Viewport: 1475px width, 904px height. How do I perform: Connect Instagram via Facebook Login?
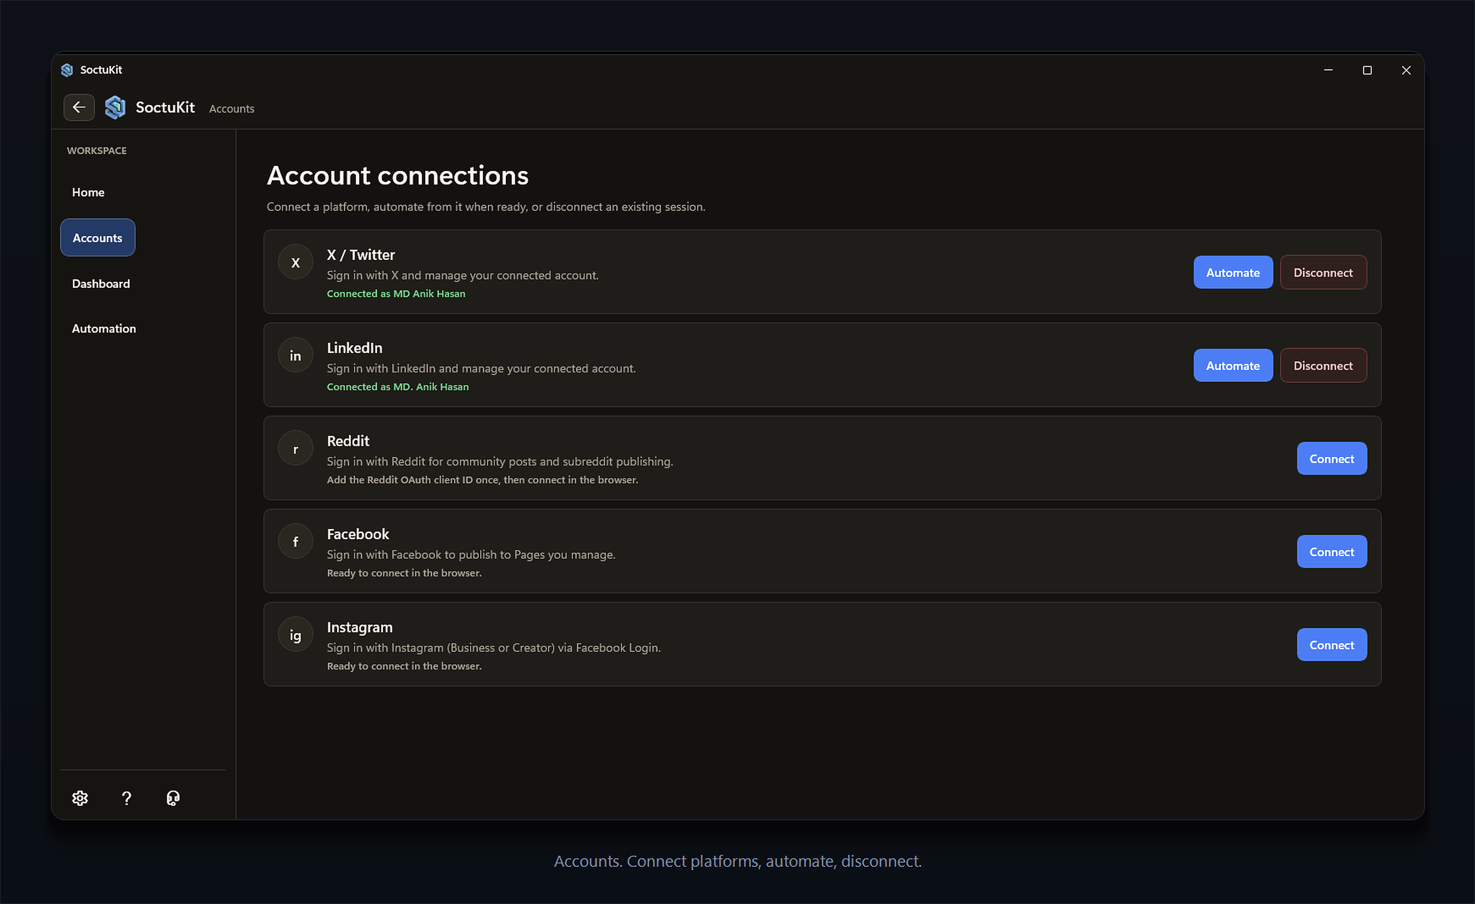pos(1331,645)
